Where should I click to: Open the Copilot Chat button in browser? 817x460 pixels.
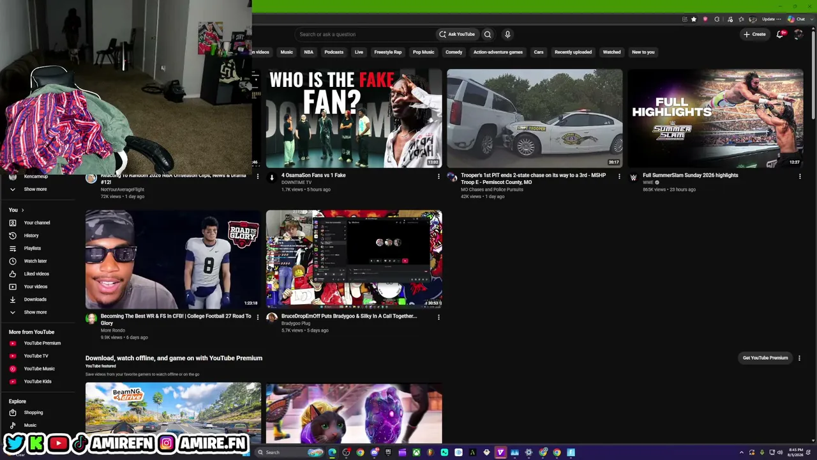(797, 19)
